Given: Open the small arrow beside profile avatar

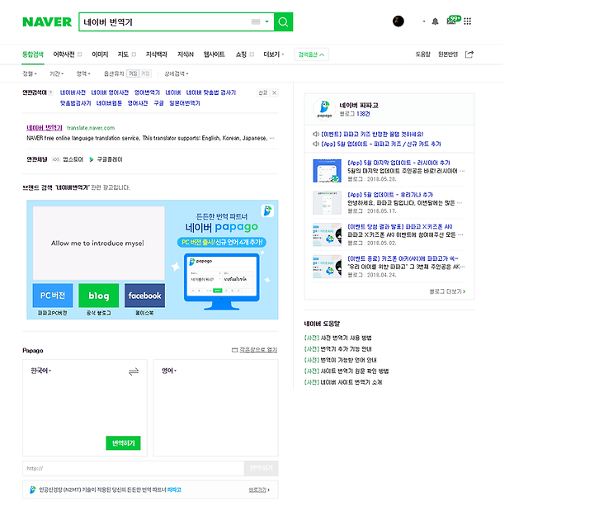Looking at the screenshot, I should 424,21.
